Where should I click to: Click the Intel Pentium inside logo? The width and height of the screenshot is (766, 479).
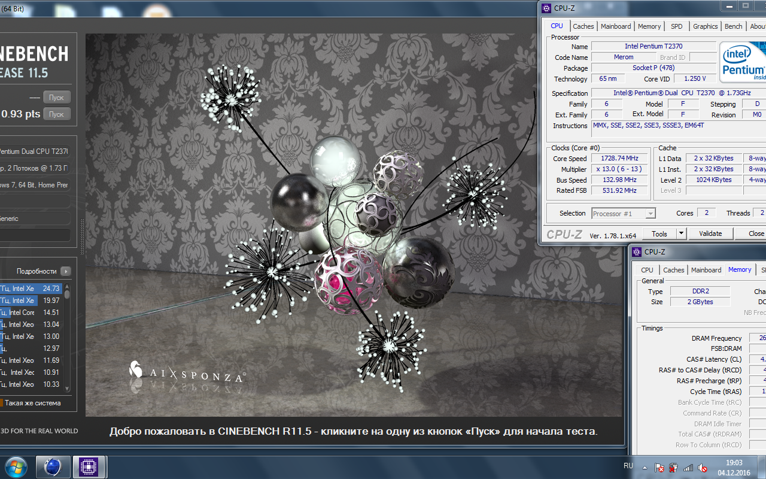[743, 63]
